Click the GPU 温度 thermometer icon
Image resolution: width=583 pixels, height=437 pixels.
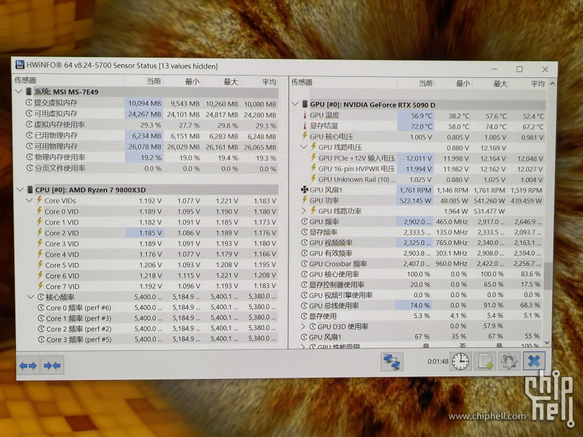(305, 115)
